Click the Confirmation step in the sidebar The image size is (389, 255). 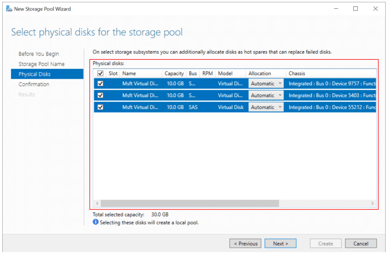[x=34, y=84]
